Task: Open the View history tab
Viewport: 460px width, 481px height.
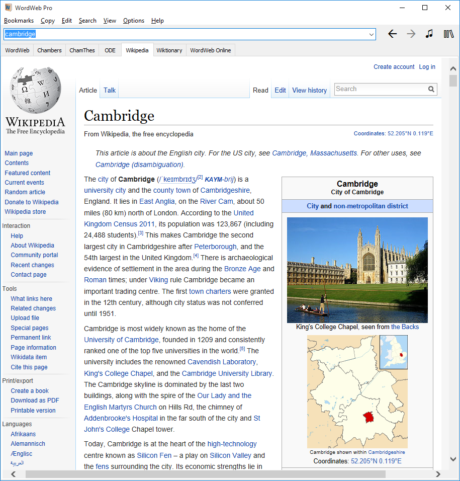Action: 309,90
